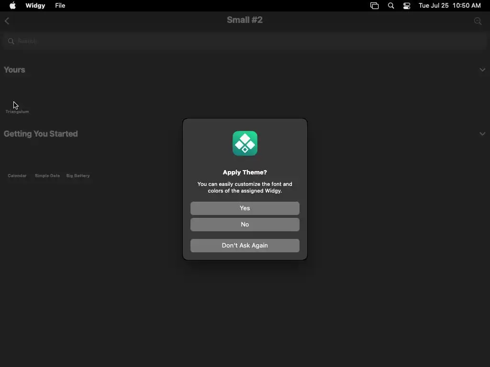Go back using the back arrow
Viewport: 490px width, 367px height.
coord(7,21)
